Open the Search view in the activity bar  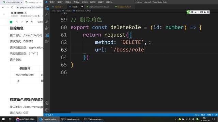coord(47,14)
